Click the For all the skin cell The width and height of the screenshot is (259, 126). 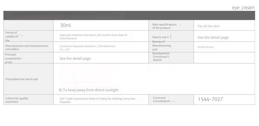[x=208, y=26]
